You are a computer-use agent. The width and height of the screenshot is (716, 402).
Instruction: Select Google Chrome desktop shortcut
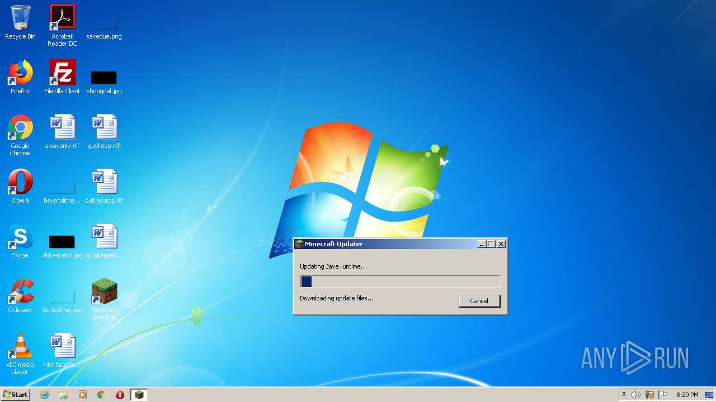(20, 135)
